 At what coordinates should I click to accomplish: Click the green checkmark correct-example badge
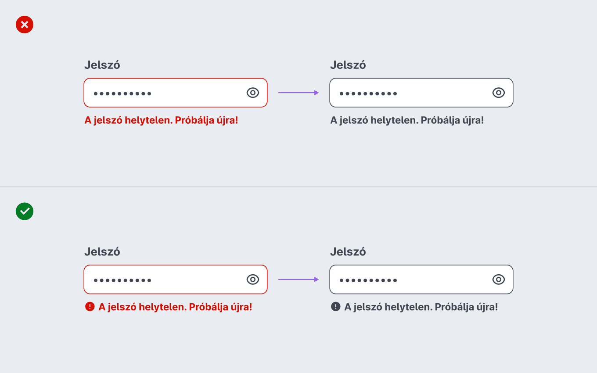[x=25, y=211]
